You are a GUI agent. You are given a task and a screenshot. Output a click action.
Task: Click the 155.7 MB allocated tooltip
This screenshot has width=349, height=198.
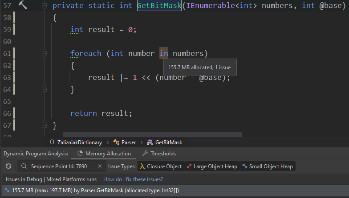199,67
